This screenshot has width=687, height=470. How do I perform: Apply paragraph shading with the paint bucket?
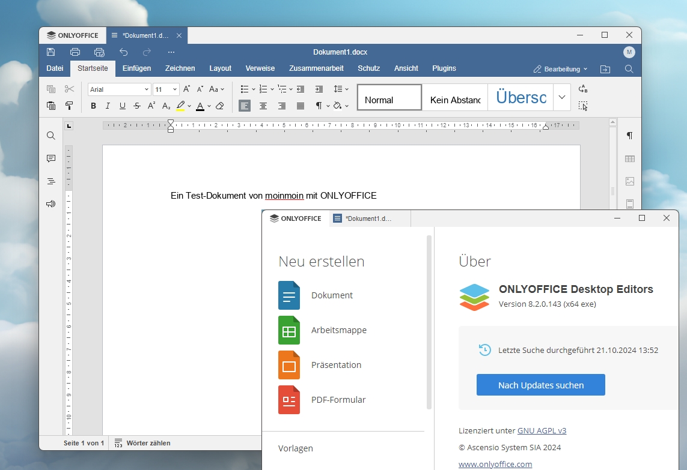tap(337, 106)
